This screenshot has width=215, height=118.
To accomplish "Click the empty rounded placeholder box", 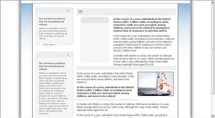I will (x=95, y=40).
